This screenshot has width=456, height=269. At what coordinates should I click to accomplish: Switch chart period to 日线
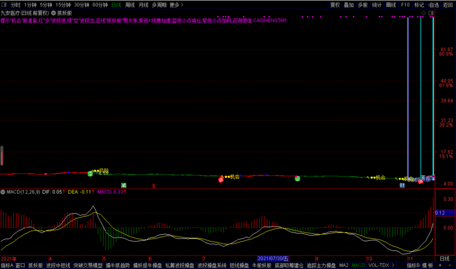tap(116, 5)
